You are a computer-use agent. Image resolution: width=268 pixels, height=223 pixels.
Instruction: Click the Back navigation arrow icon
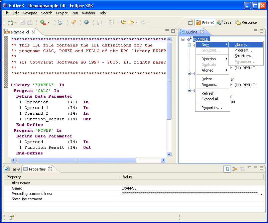(131, 22)
